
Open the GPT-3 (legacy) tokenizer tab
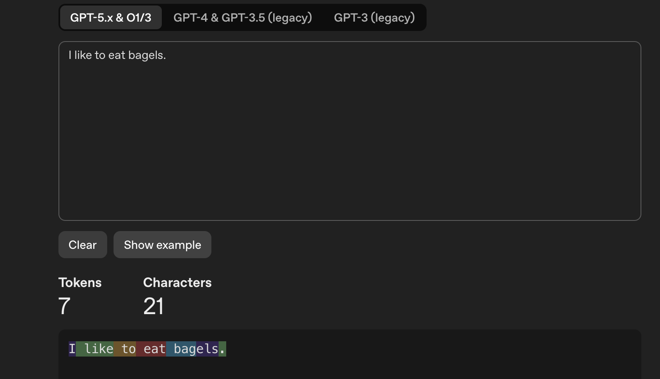click(374, 17)
